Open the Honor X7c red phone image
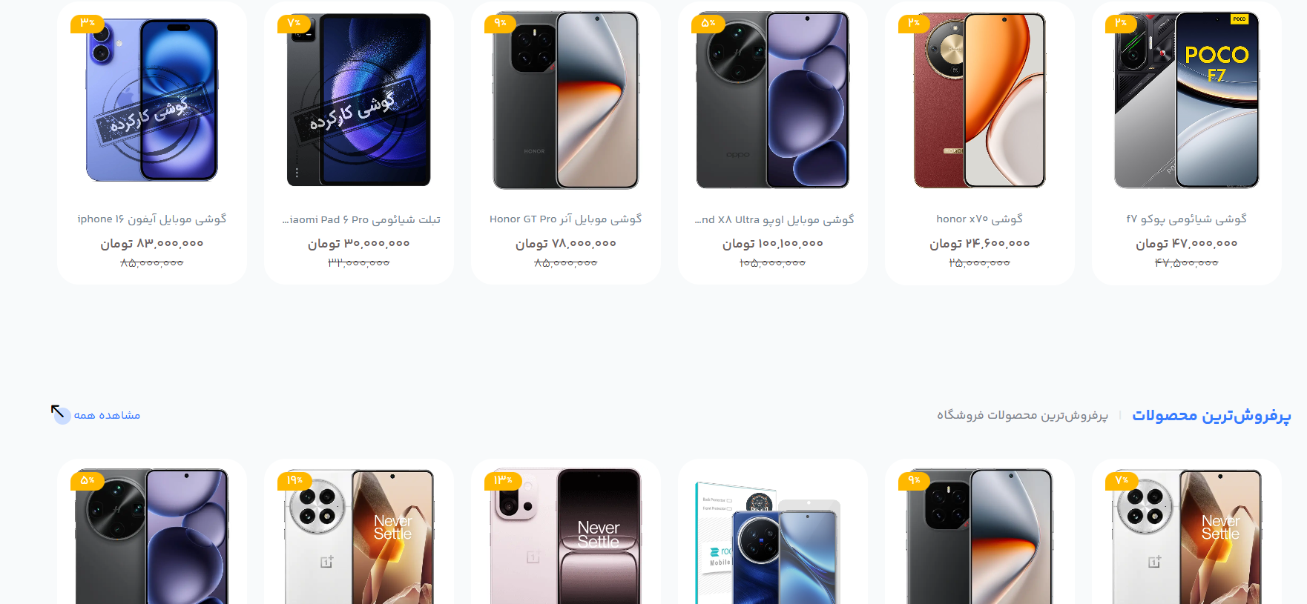 pyautogui.click(x=980, y=100)
